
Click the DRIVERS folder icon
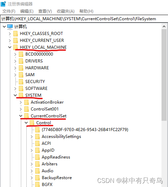pyautogui.click(x=21, y=61)
